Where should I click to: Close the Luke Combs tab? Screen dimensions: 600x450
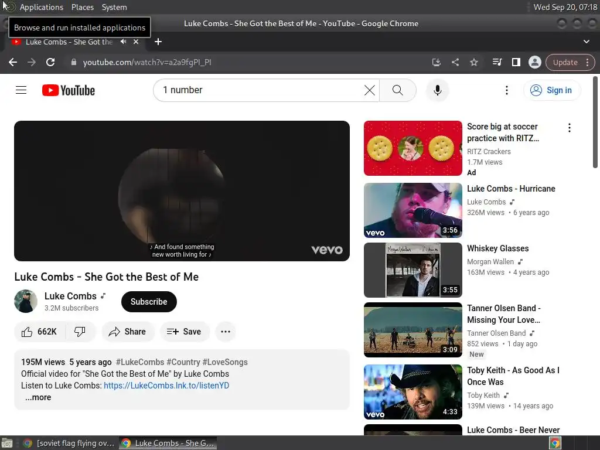click(x=136, y=42)
